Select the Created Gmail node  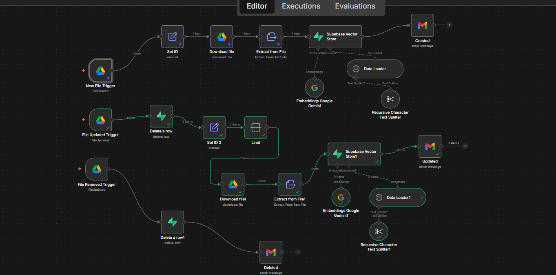coord(422,25)
